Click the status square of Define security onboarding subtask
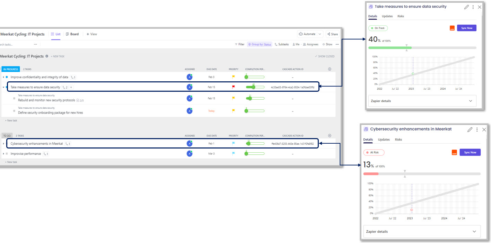491x243 pixels. [14, 111]
